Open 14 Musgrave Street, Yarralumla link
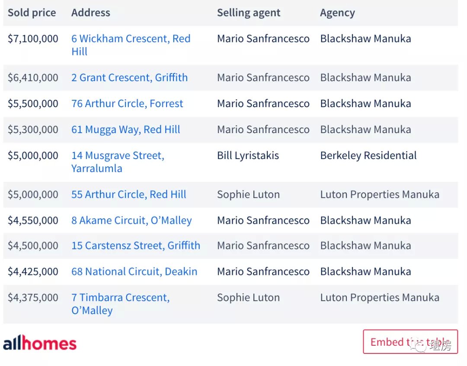Viewport: 467px width, 366px height. point(118,162)
